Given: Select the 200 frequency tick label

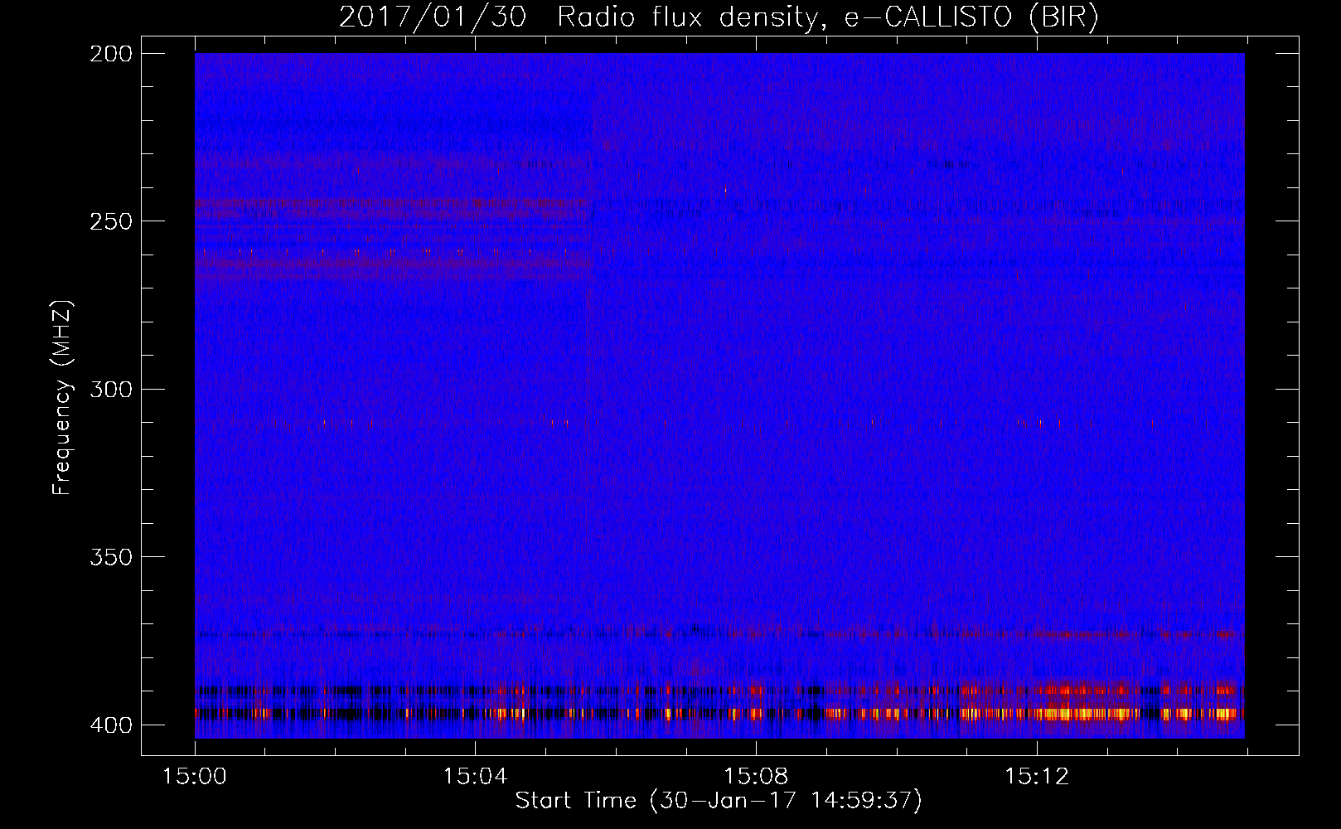Looking at the screenshot, I should click(x=111, y=54).
